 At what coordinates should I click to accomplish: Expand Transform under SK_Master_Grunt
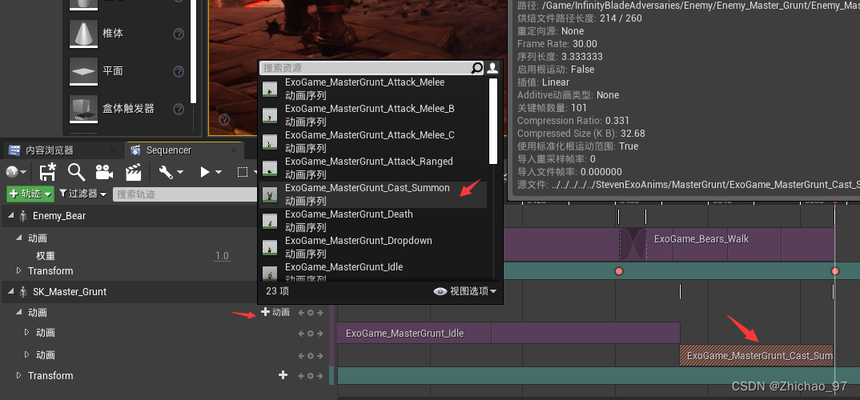click(x=19, y=375)
